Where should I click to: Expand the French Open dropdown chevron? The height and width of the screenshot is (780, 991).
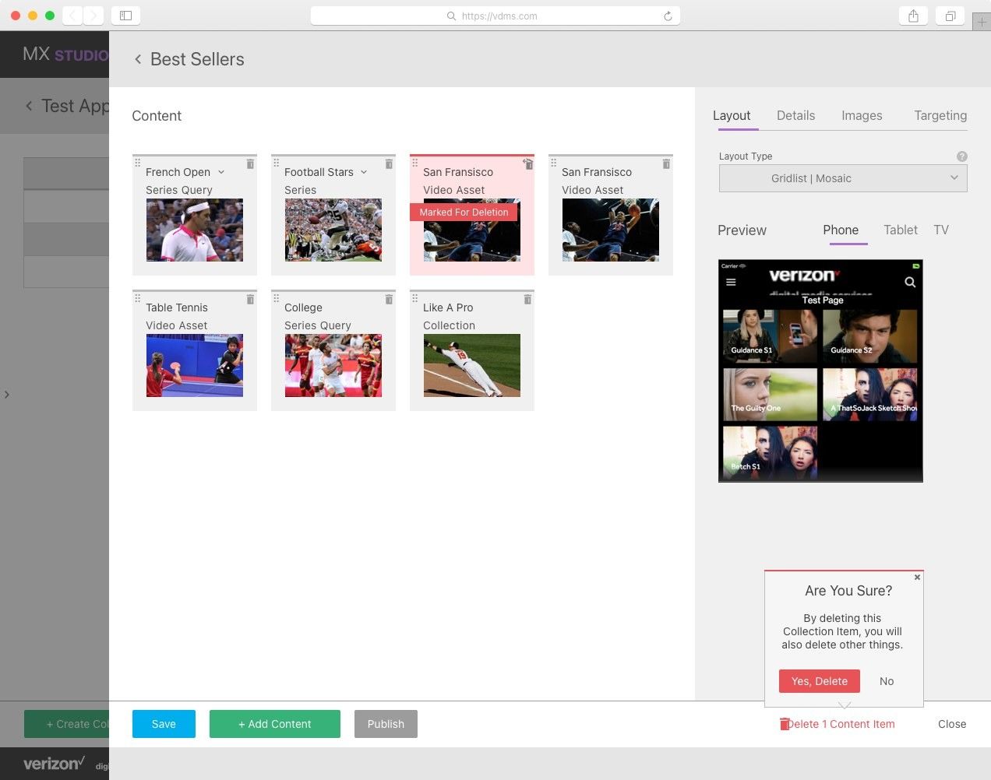[221, 172]
